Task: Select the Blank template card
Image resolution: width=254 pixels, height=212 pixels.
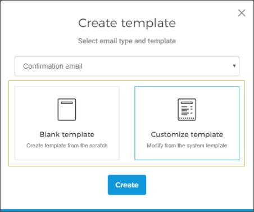Action: pos(67,123)
